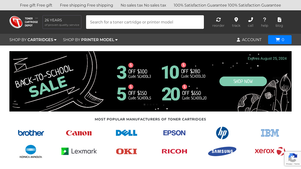This screenshot has width=301, height=169.
Task: Open the shopping cart button
Action: 280,40
